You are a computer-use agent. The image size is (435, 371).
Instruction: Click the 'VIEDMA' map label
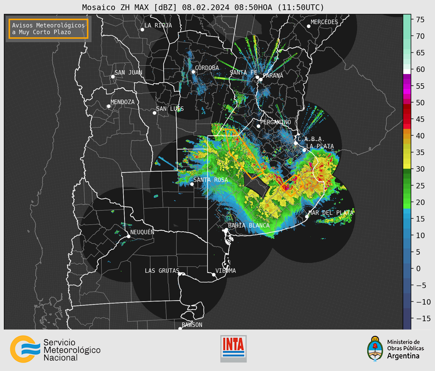click(x=226, y=271)
